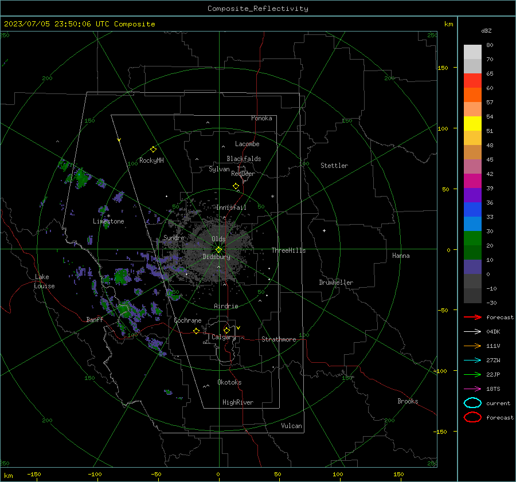Viewport: 516px width, 482px height.
Task: Click the yellow diamond marker near RedDeer
Action: point(236,186)
